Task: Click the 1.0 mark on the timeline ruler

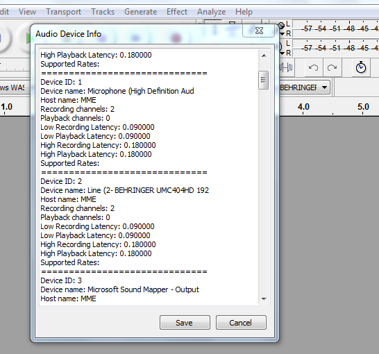Action: tap(6, 107)
